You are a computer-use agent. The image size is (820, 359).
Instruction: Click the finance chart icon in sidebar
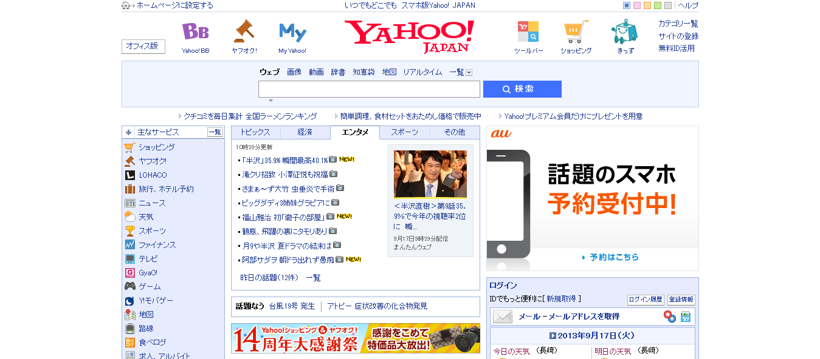click(x=129, y=245)
